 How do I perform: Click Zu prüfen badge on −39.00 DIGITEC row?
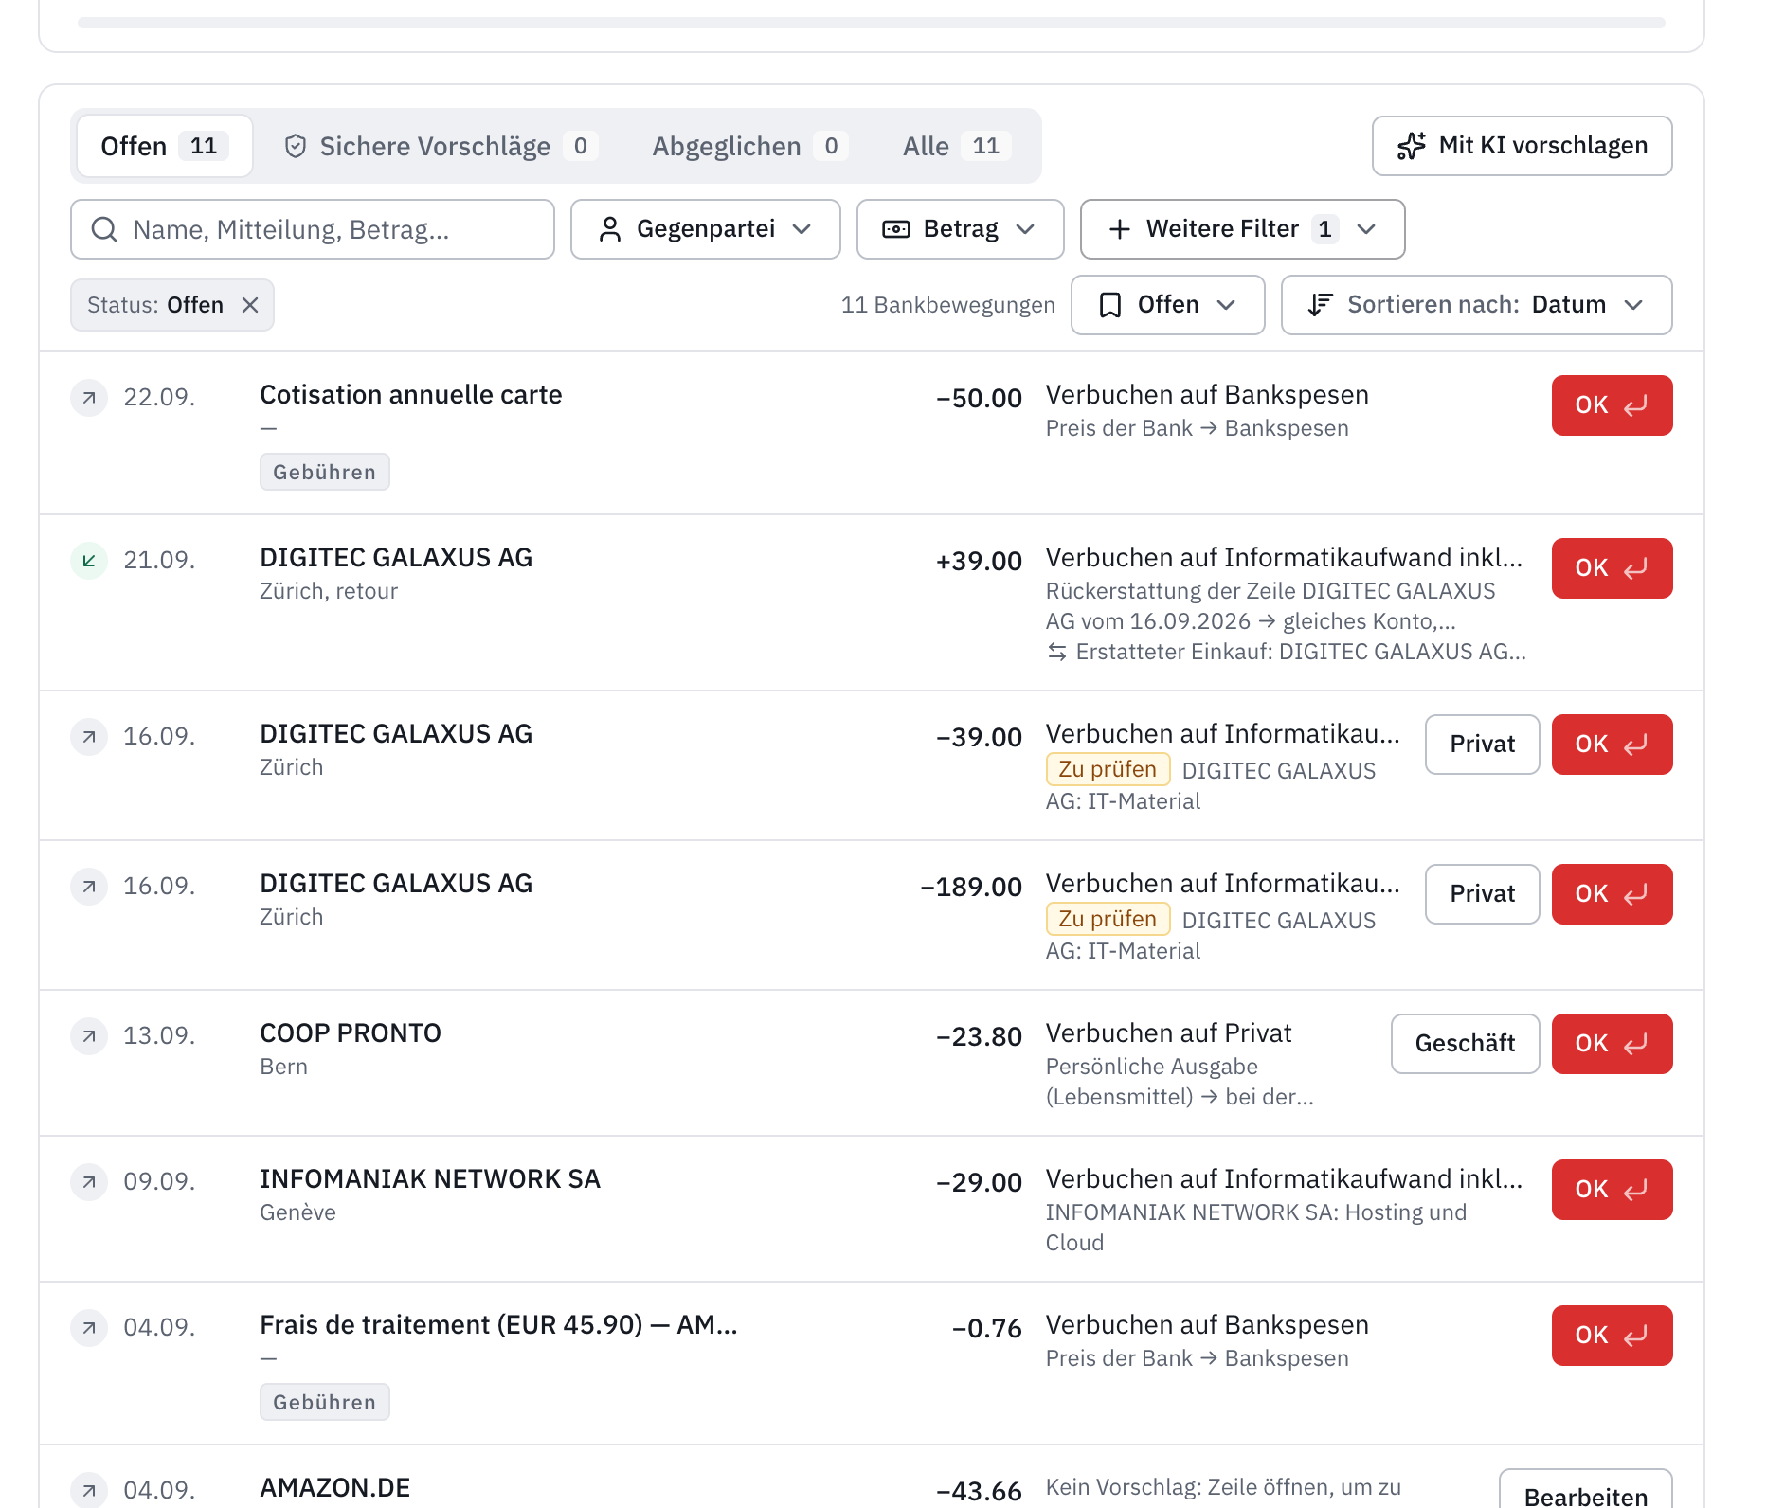click(1108, 769)
